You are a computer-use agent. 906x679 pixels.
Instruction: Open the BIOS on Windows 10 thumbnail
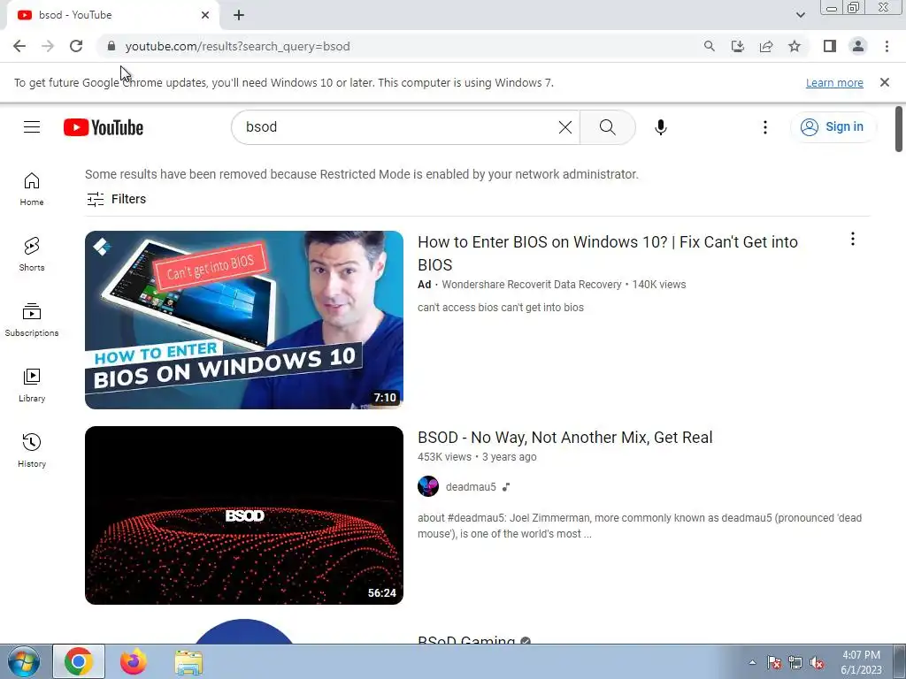pyautogui.click(x=244, y=320)
